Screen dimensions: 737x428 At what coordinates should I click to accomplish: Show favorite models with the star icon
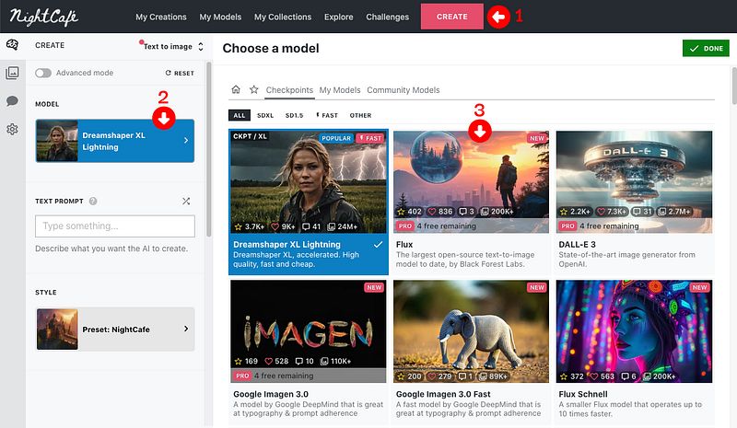point(254,89)
